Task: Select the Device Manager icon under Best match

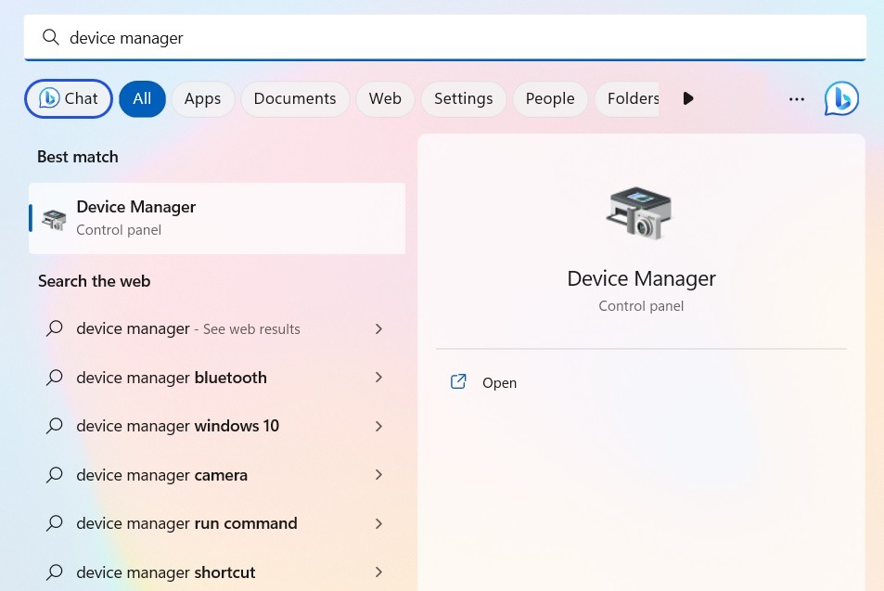Action: click(54, 218)
